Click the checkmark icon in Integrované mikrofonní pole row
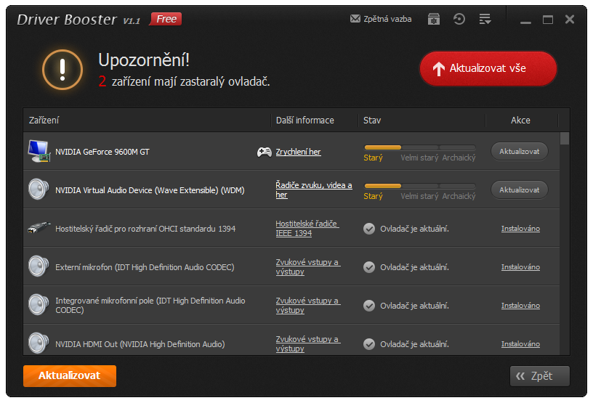593x403 pixels. [x=369, y=306]
